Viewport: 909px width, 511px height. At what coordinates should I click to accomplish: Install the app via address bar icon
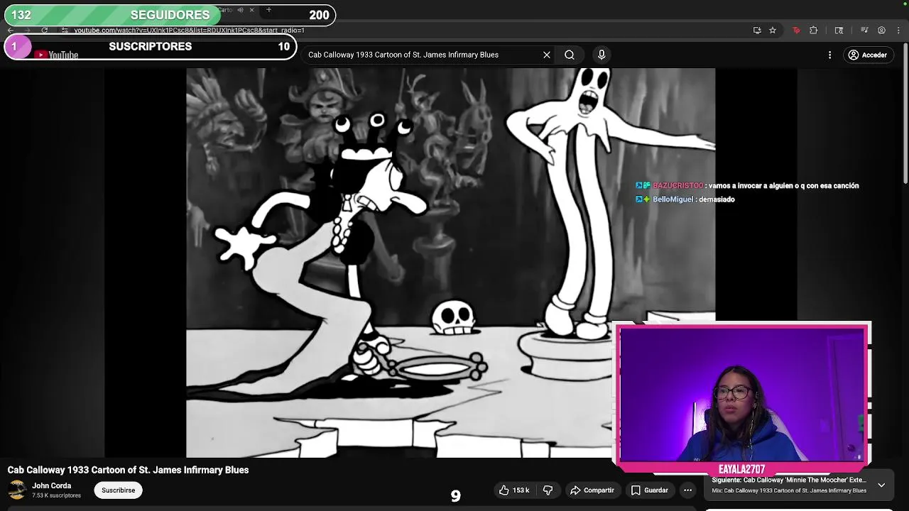757,31
